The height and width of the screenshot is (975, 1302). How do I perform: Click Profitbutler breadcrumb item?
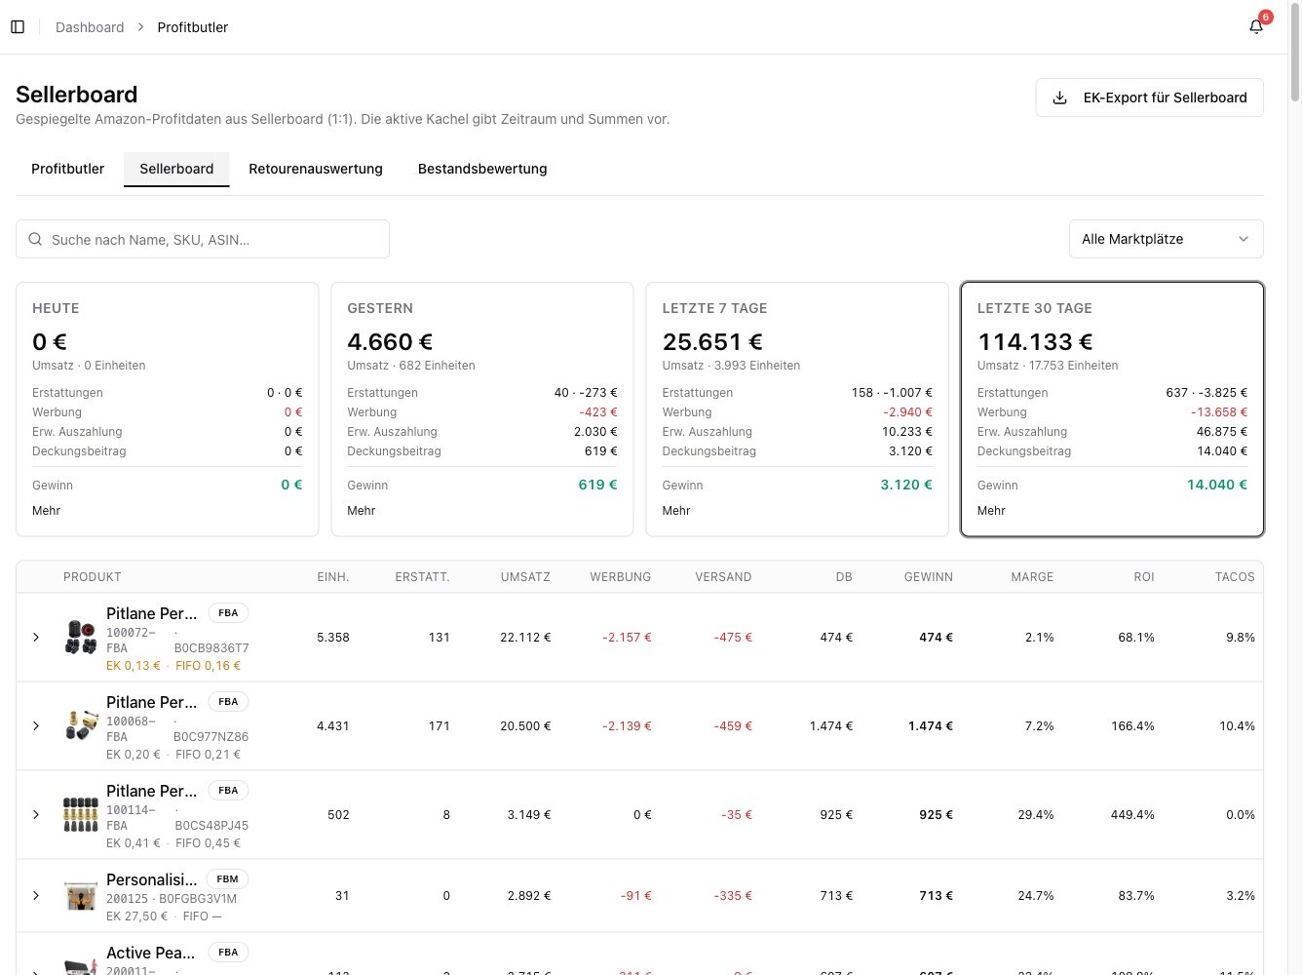[x=193, y=27]
